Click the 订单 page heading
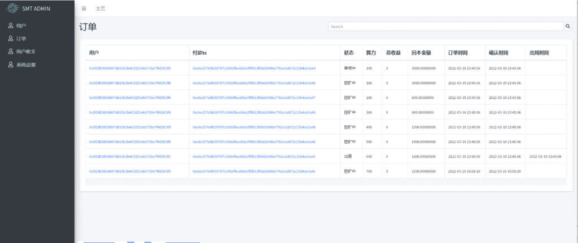Viewport: 578px width, 243px height. pos(87,26)
